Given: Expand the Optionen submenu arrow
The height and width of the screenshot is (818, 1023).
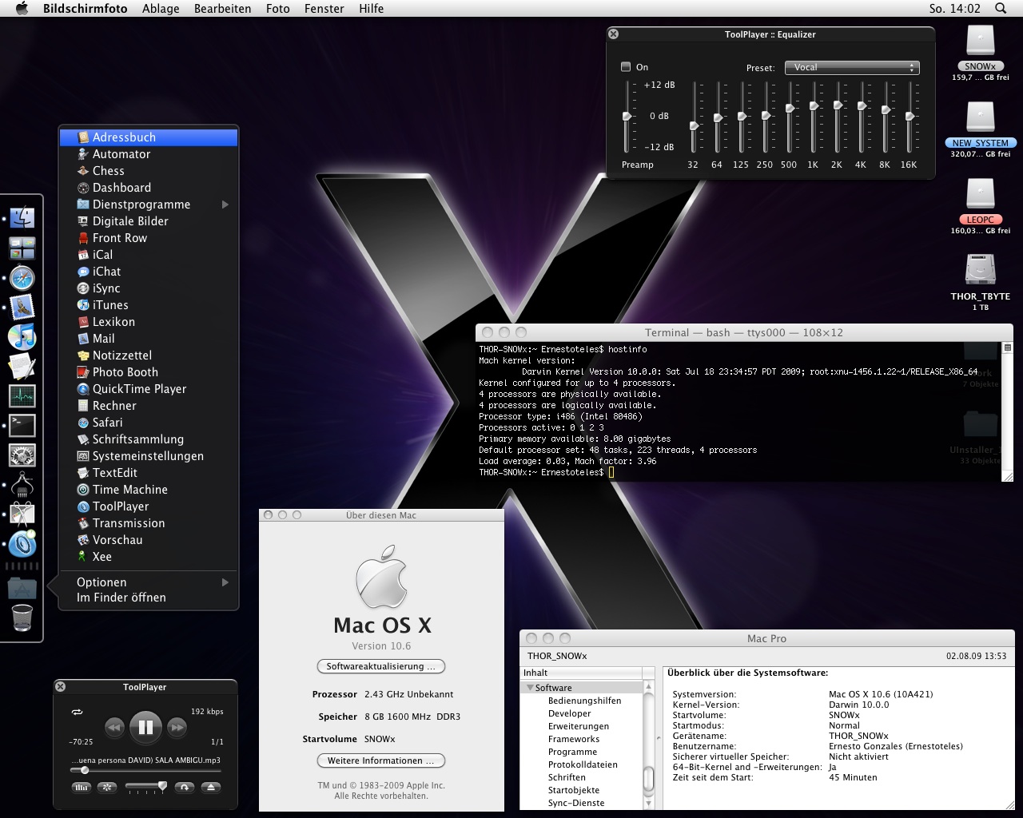Looking at the screenshot, I should point(225,582).
